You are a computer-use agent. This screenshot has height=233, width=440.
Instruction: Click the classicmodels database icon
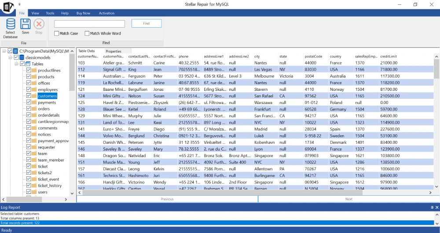pyautogui.click(x=22, y=57)
